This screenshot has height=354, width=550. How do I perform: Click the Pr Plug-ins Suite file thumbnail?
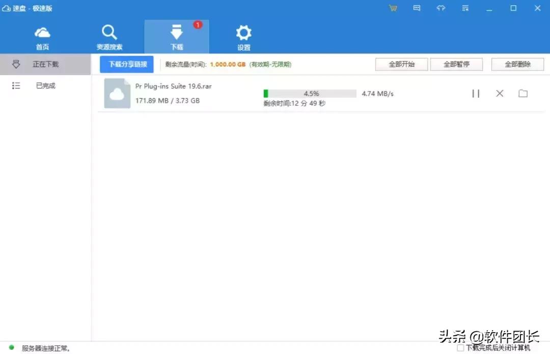[x=117, y=94]
